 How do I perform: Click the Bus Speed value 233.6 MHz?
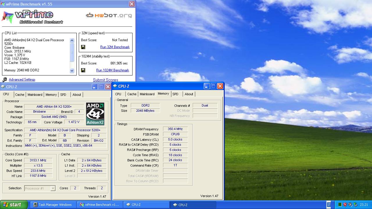(x=38, y=171)
